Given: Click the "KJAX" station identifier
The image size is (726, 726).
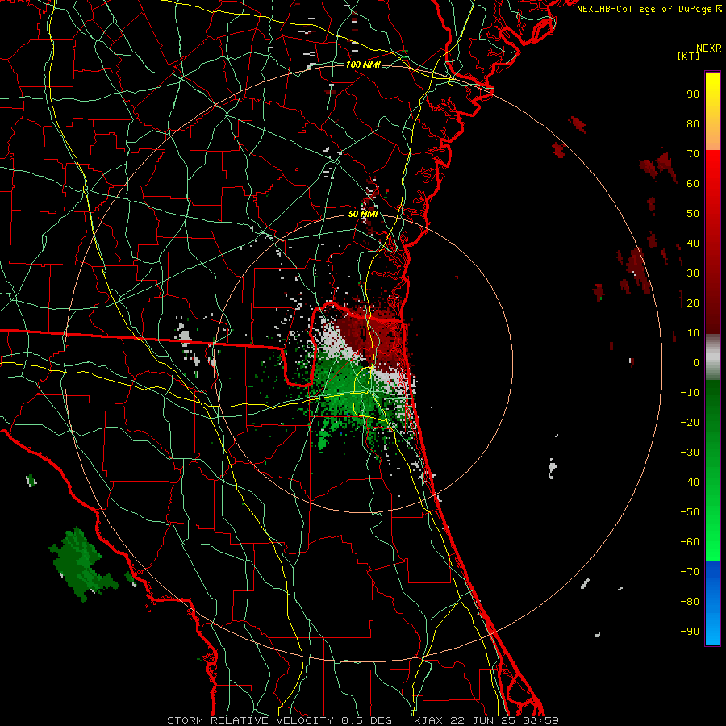Looking at the screenshot, I should pos(428,720).
